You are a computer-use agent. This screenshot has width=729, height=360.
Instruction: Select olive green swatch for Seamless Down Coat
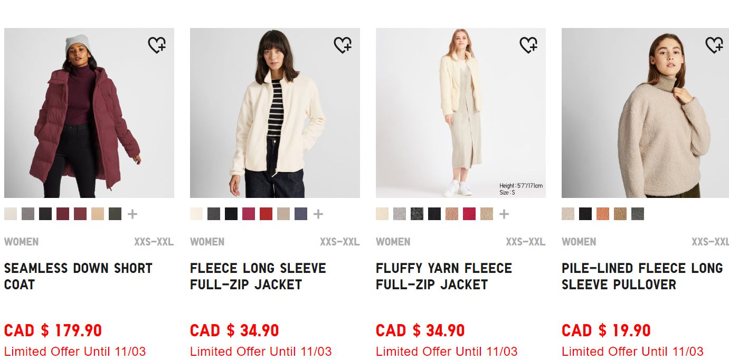click(x=115, y=214)
